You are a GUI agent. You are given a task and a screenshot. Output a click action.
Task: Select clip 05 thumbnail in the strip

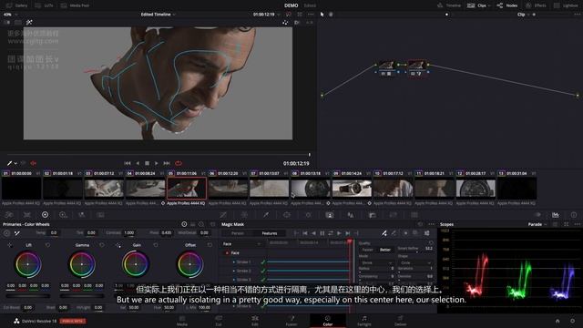(x=187, y=188)
